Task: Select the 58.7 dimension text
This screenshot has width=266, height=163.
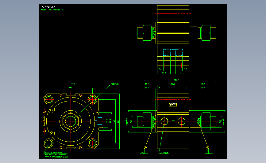Action: pos(202,84)
